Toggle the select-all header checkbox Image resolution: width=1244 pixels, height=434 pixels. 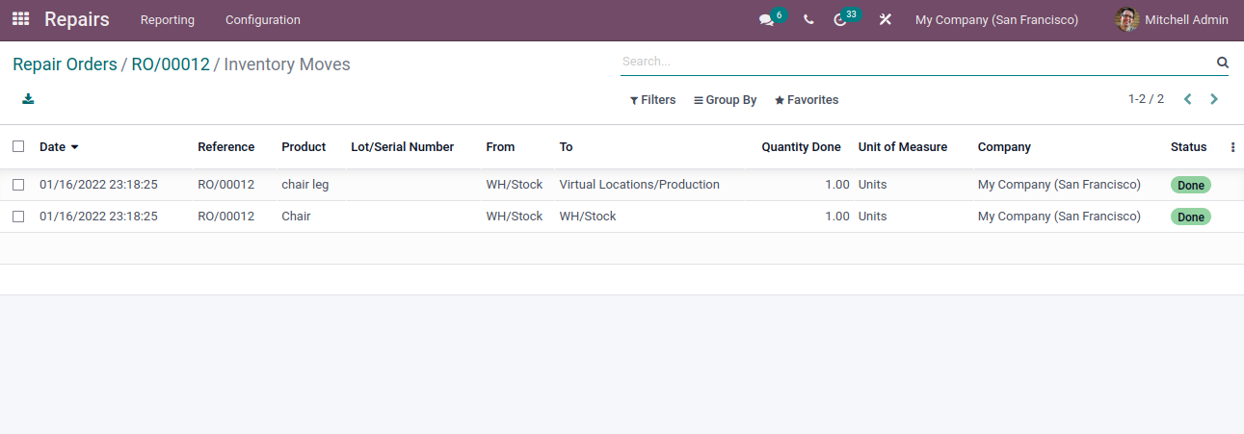click(18, 146)
